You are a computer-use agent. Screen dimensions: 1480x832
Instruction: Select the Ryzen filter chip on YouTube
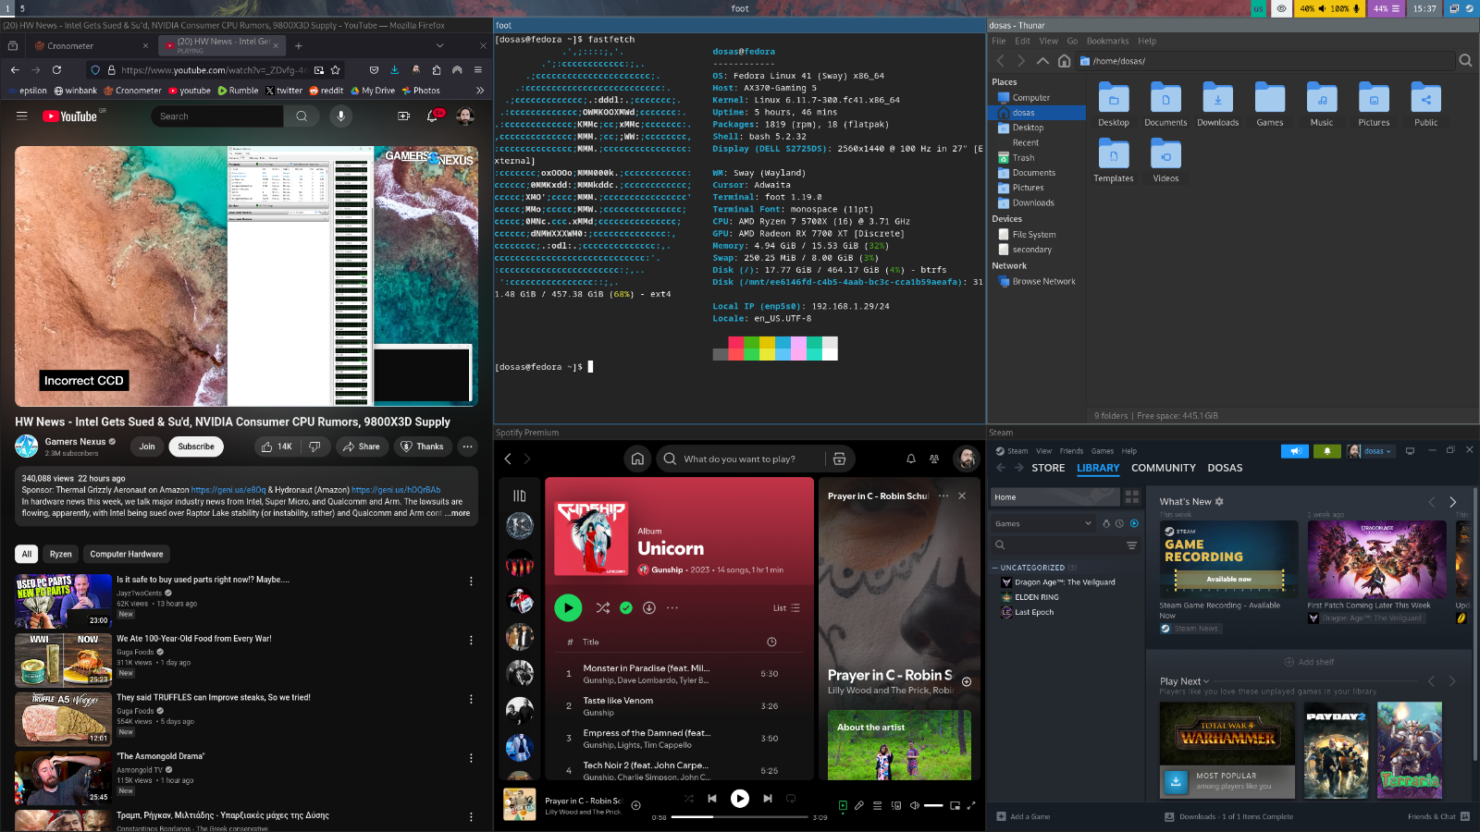click(x=61, y=554)
